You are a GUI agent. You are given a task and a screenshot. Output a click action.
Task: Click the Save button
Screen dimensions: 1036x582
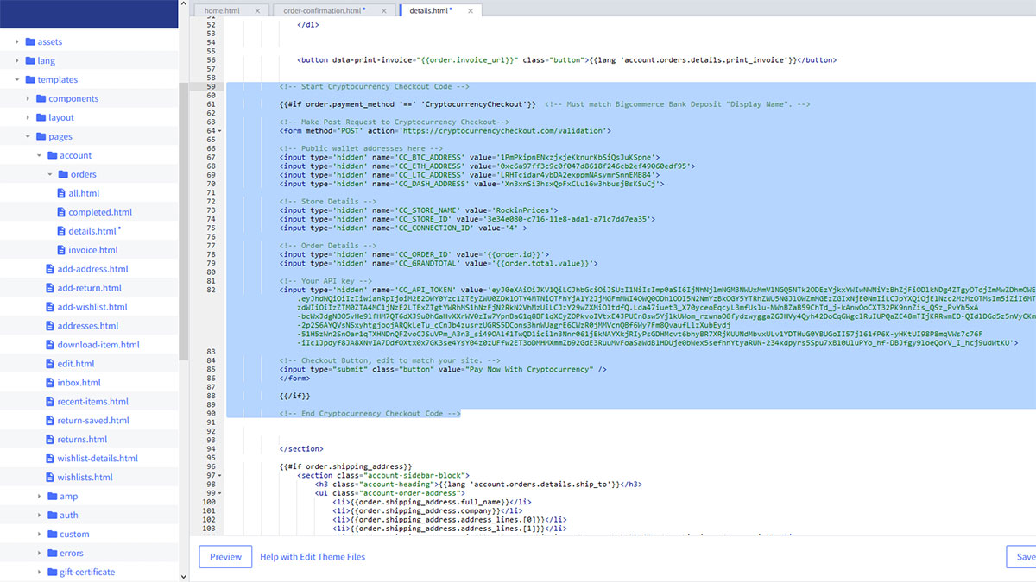tap(1022, 557)
